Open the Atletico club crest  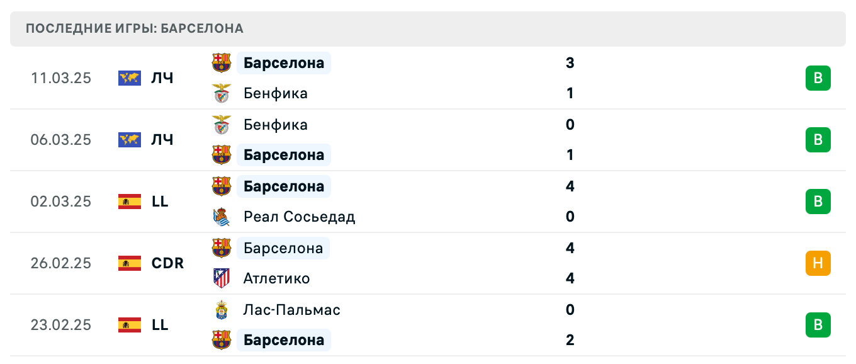coord(222,278)
